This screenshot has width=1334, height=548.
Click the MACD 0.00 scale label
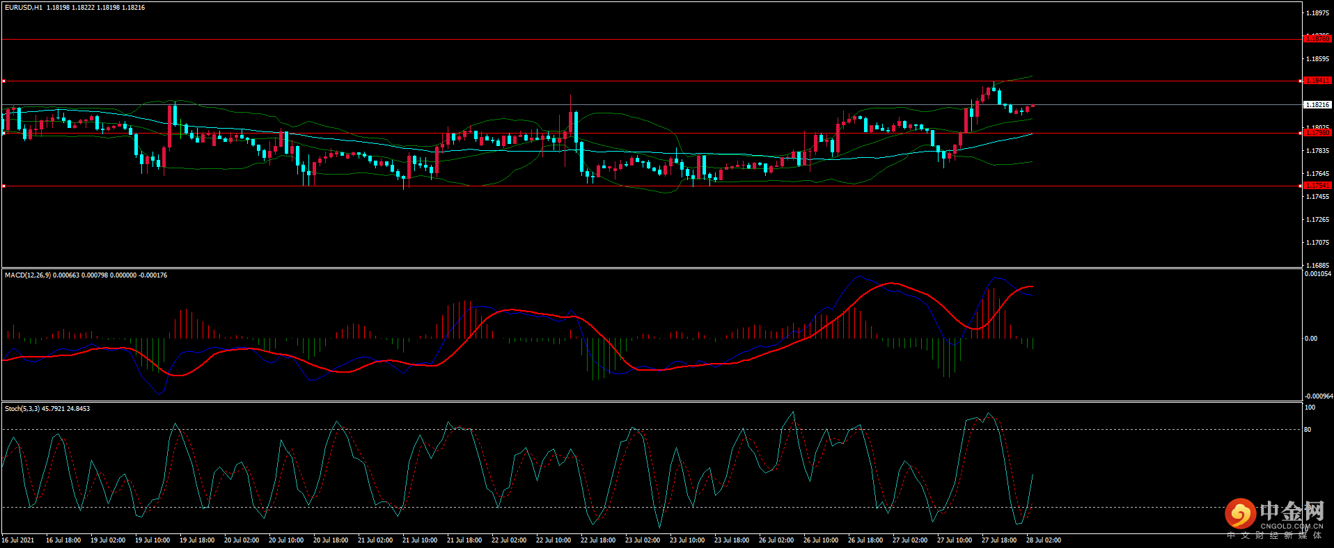1310,339
